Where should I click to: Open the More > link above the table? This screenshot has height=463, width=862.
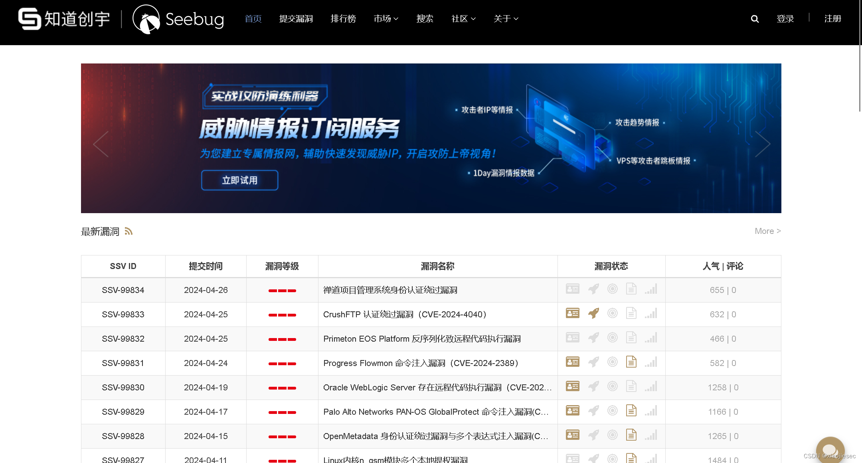[x=767, y=231]
